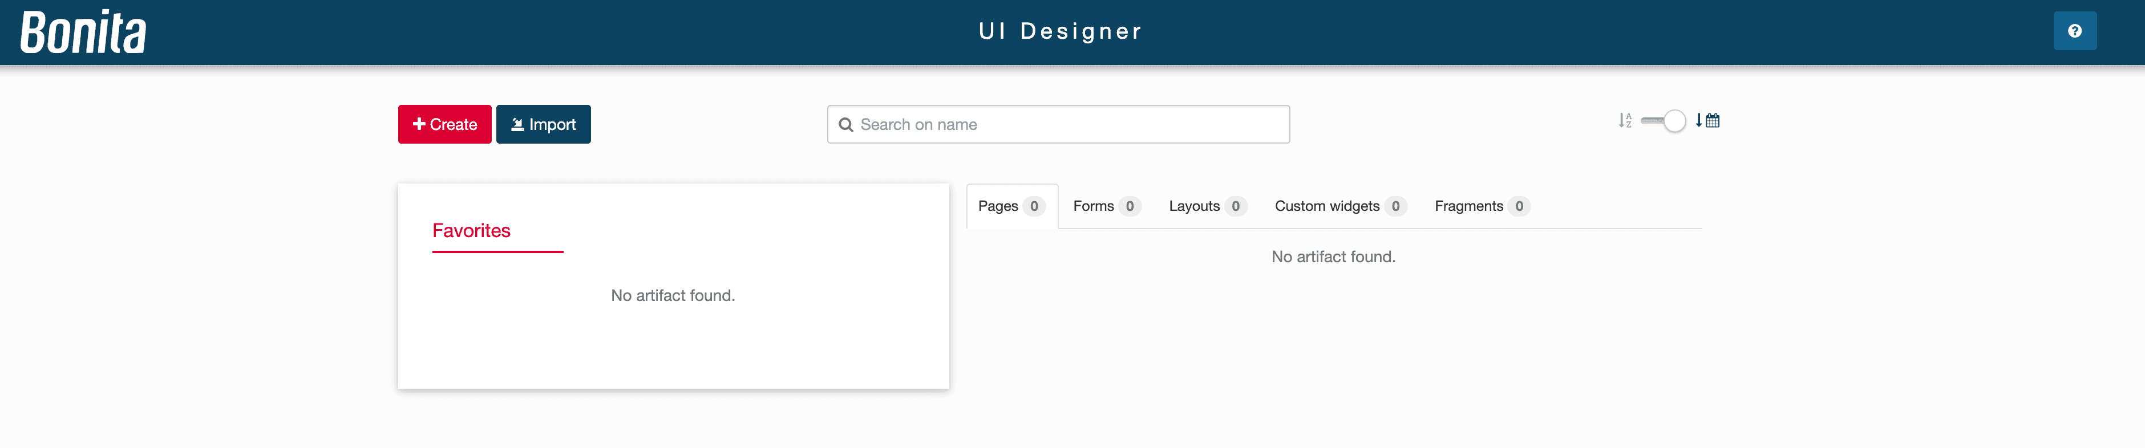2145x448 pixels.
Task: Click the UI Designer title
Action: pos(1060,32)
